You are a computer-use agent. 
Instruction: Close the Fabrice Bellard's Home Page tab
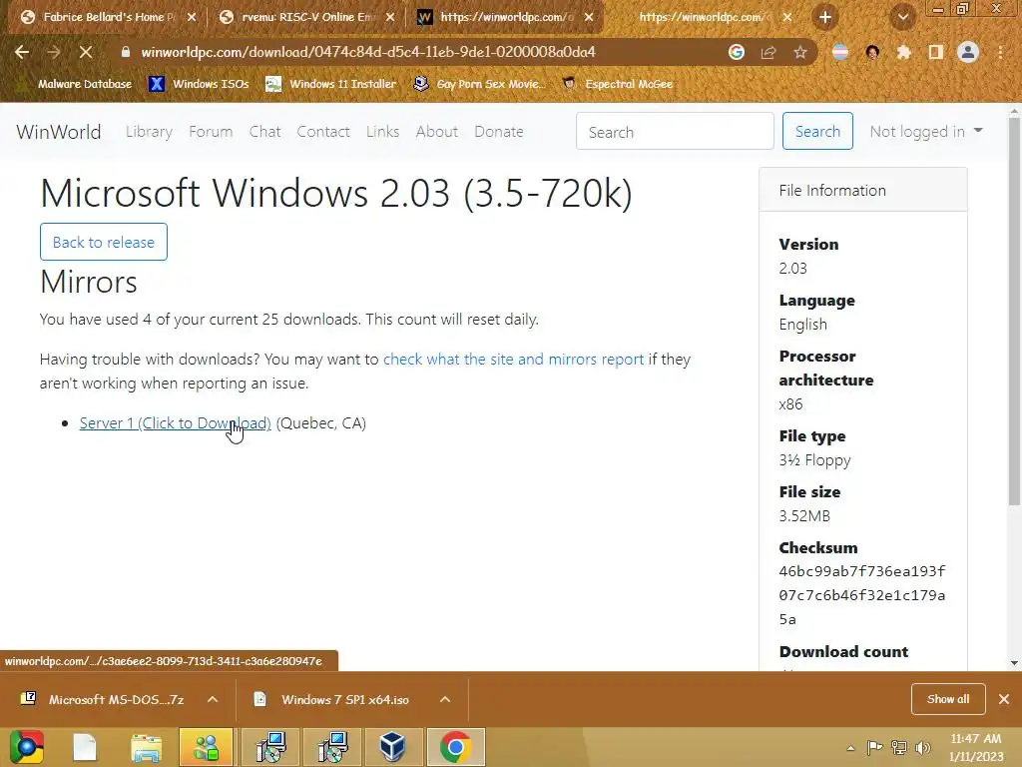coord(192,18)
